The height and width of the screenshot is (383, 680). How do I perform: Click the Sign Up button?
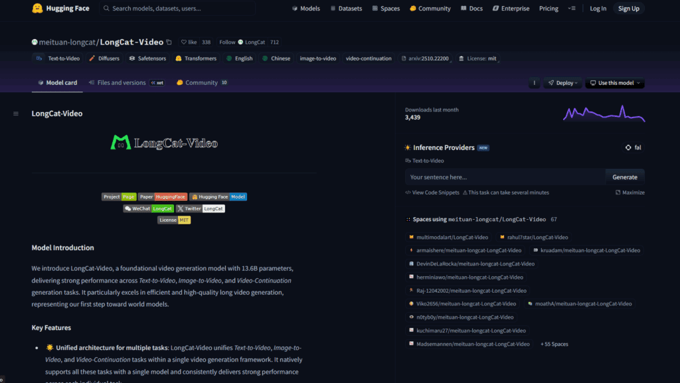point(628,8)
